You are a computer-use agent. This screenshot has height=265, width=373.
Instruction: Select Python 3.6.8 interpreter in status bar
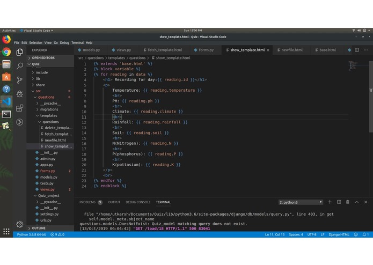(x=32, y=234)
